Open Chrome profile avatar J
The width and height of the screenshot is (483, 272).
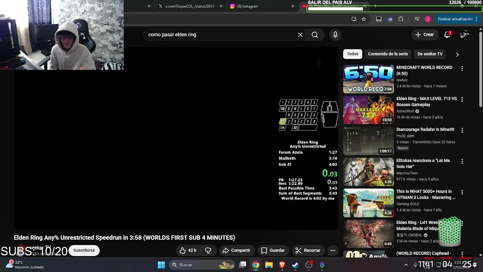(x=428, y=19)
